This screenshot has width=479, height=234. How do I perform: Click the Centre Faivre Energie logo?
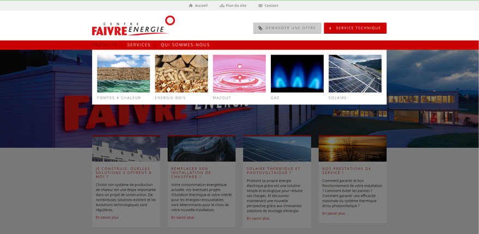tap(133, 26)
